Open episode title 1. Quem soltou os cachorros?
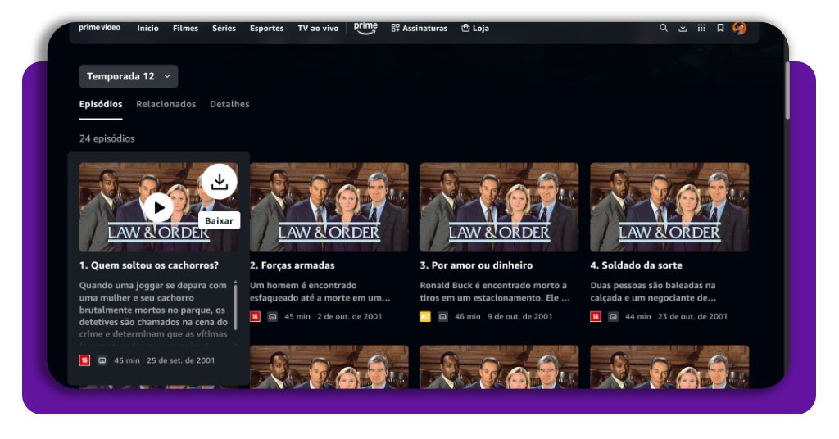 click(x=149, y=265)
